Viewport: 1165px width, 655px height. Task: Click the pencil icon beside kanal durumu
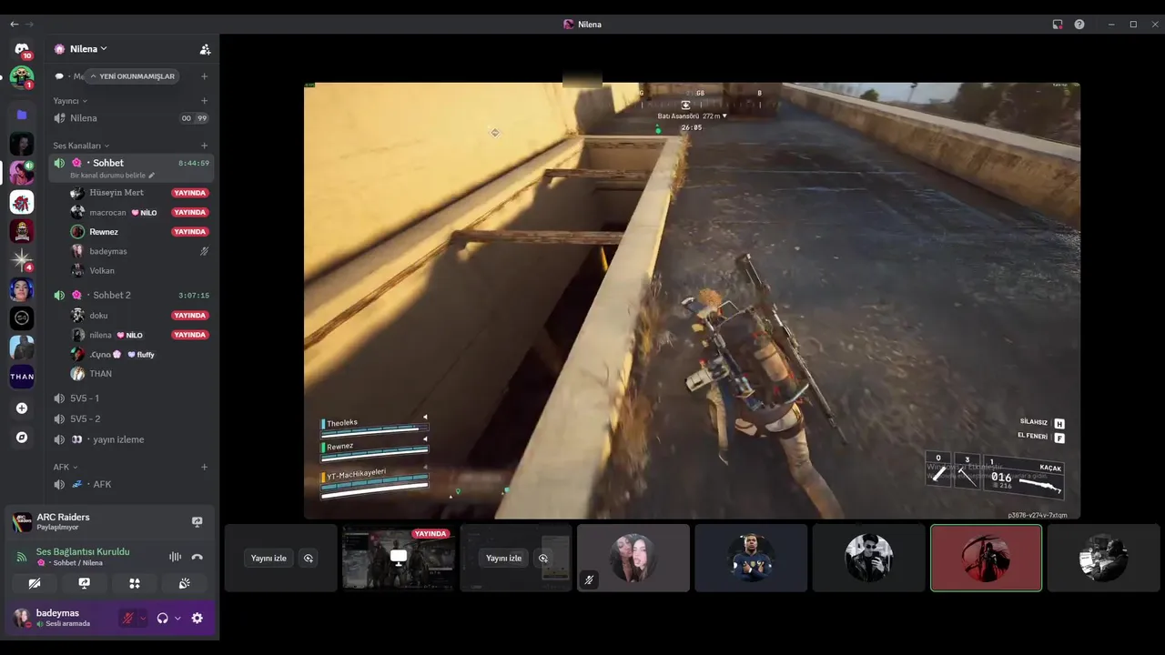point(152,176)
